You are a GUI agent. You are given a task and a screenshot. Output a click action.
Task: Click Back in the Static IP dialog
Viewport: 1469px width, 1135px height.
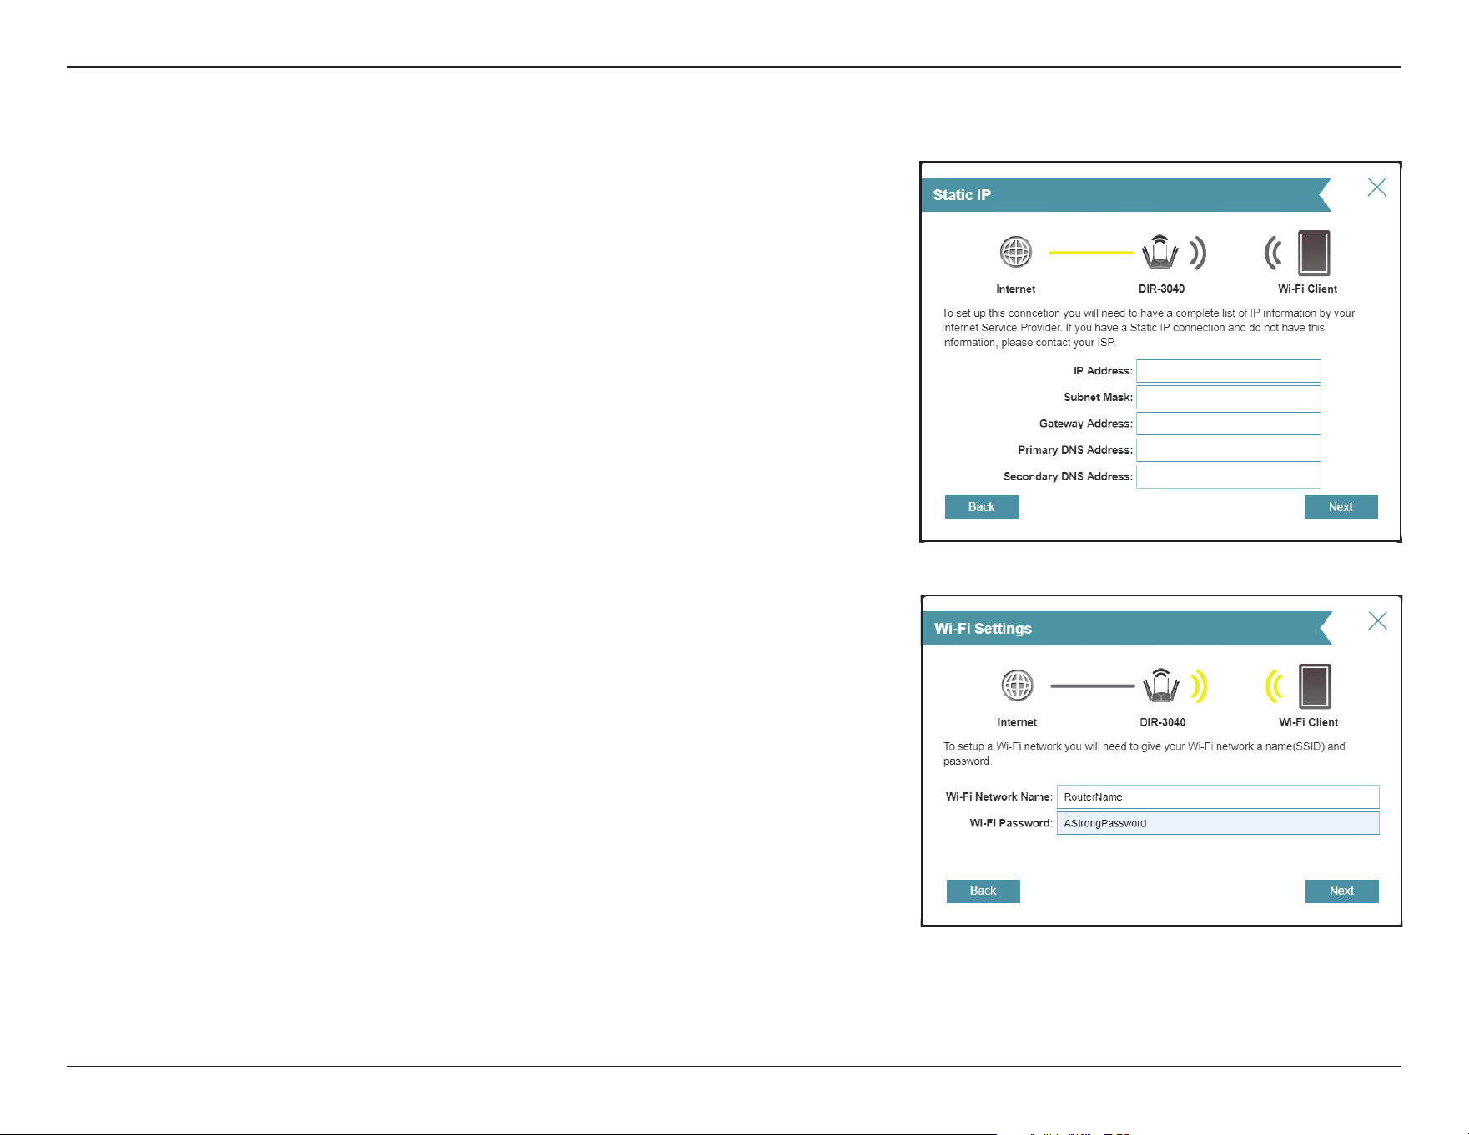[981, 507]
